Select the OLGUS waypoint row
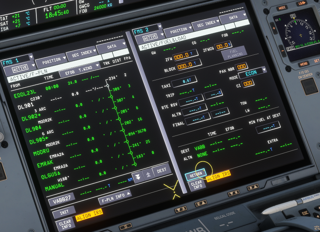This screenshot has width=320, height=232. coord(51,176)
